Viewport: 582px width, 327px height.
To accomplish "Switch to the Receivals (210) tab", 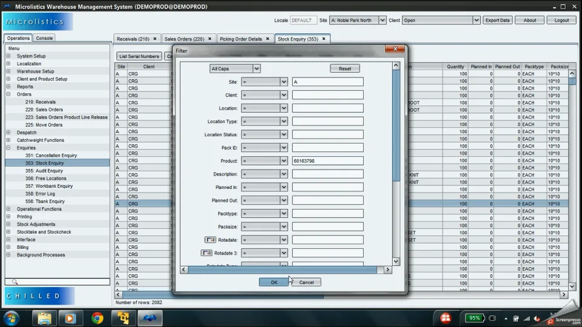I will 133,39.
